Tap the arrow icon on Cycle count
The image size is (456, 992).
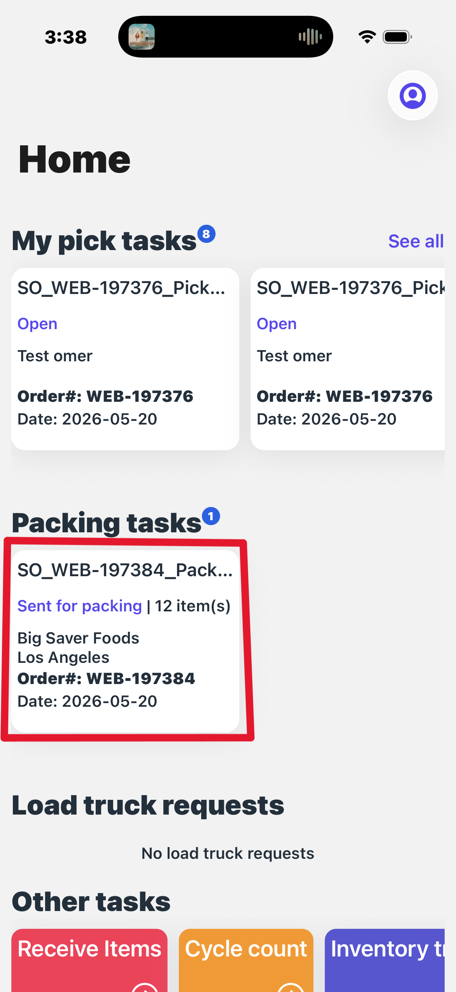[291, 987]
